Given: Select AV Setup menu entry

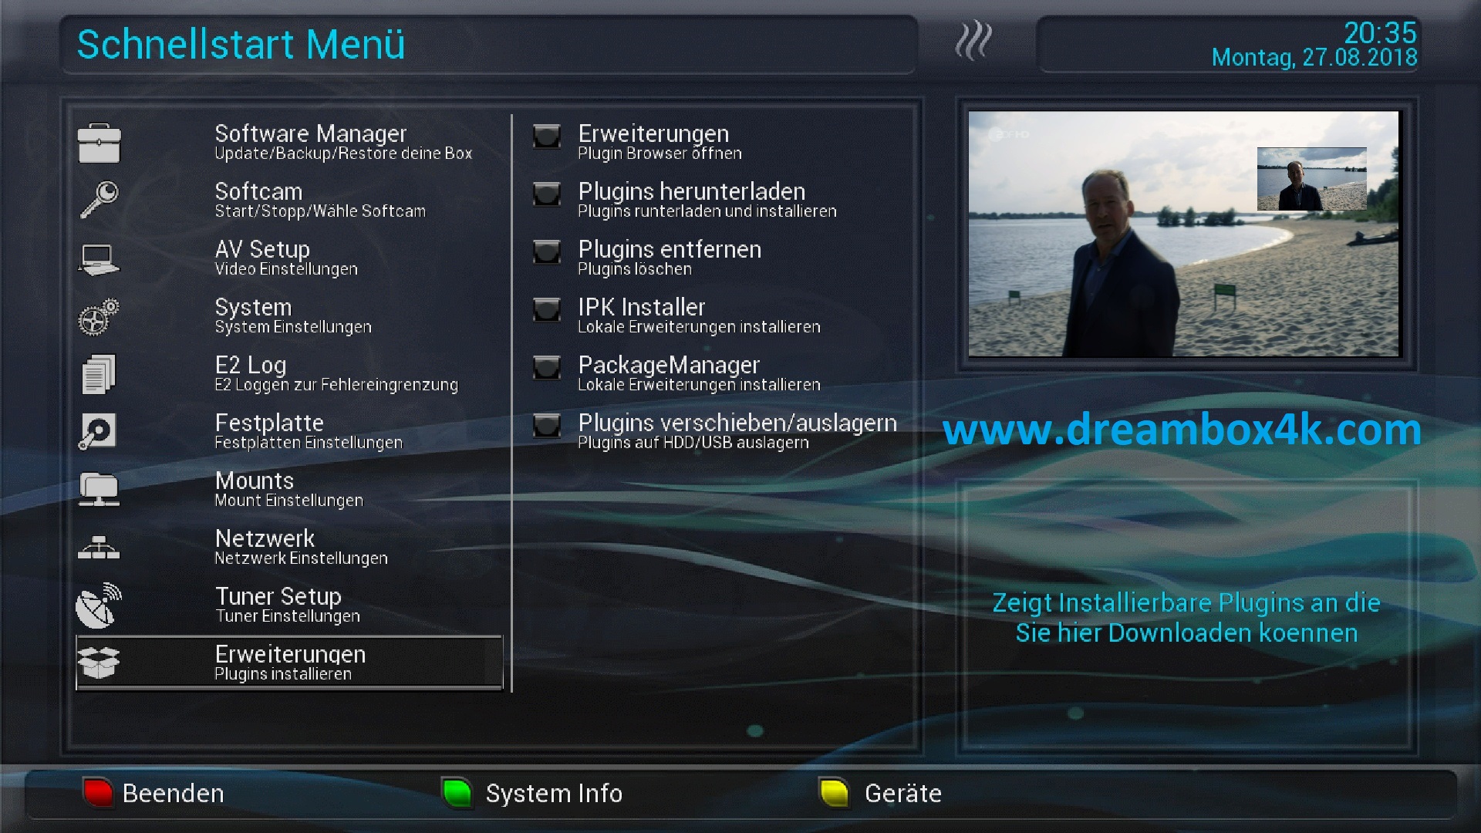Looking at the screenshot, I should [x=289, y=258].
